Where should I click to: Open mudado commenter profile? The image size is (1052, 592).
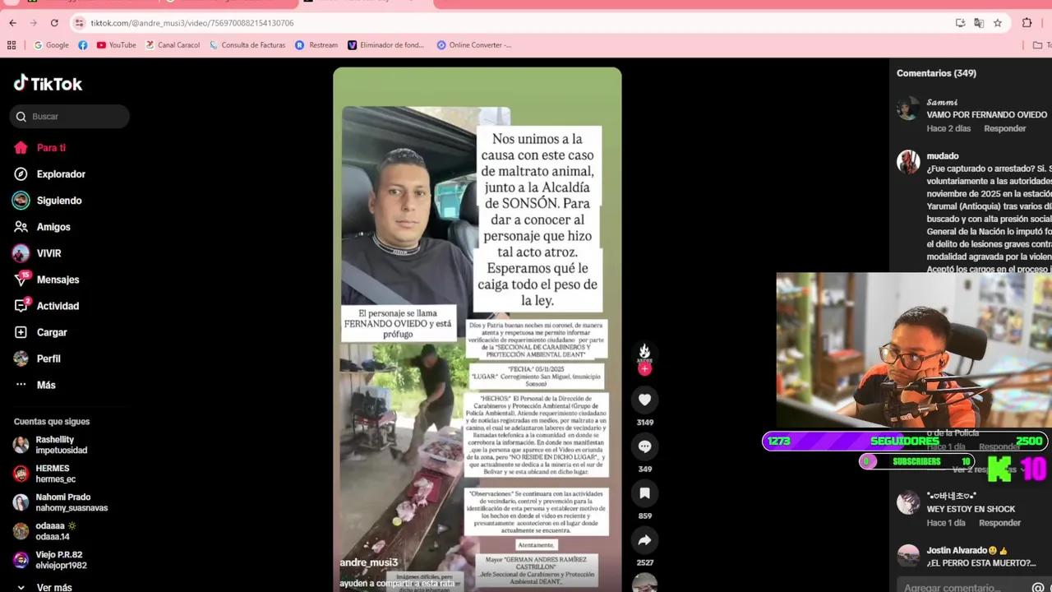click(908, 161)
